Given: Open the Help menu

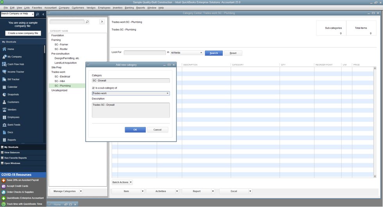Looking at the screenshot, I should pyautogui.click(x=161, y=8).
